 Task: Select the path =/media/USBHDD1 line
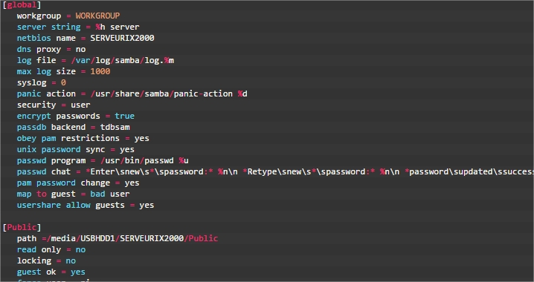pyautogui.click(x=118, y=238)
